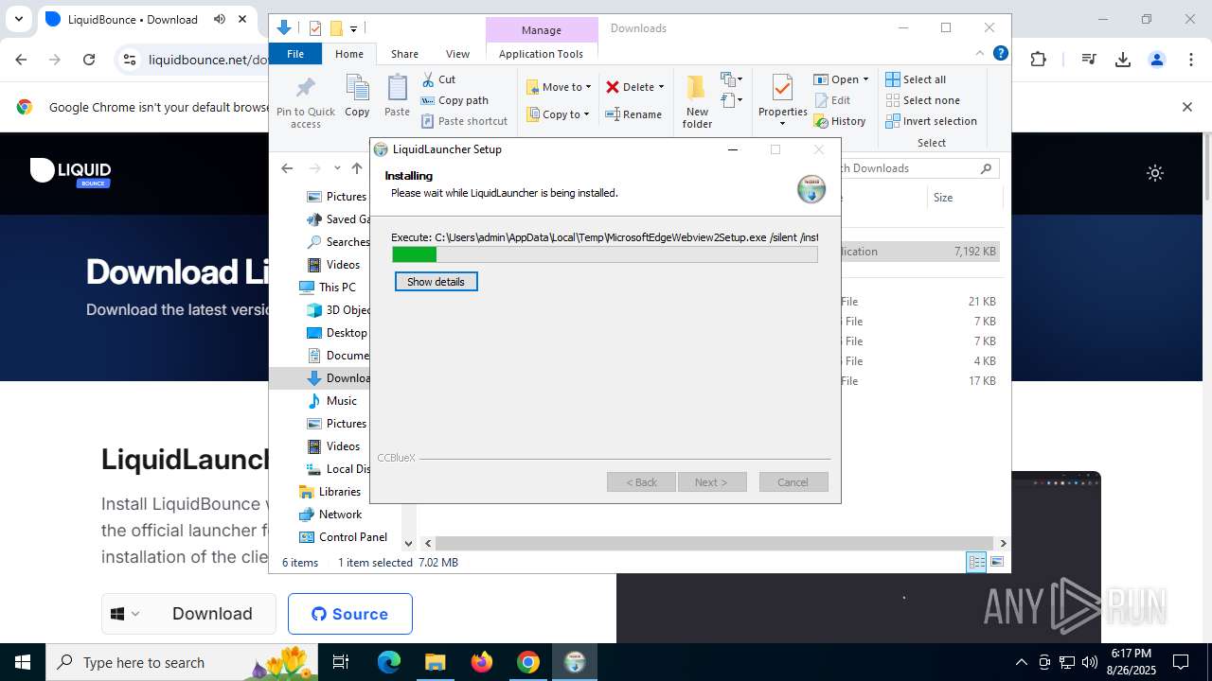Click New folder in Explorer ribbon
Viewport: 1212px width, 681px height.
(x=697, y=102)
